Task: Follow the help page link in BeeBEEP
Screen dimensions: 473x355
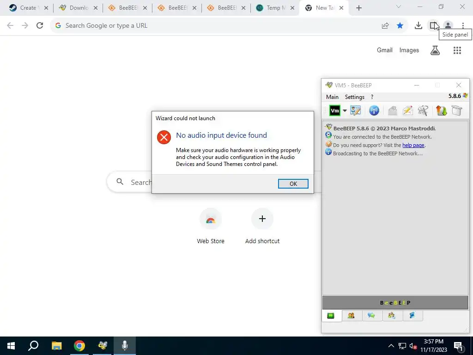Action: click(x=413, y=145)
